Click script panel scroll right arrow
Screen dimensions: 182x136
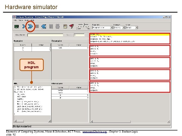point(169,122)
